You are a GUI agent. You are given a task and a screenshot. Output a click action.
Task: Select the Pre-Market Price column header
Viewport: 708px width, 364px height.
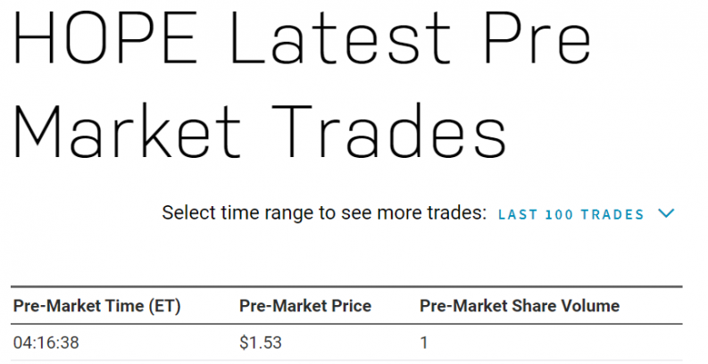305,306
